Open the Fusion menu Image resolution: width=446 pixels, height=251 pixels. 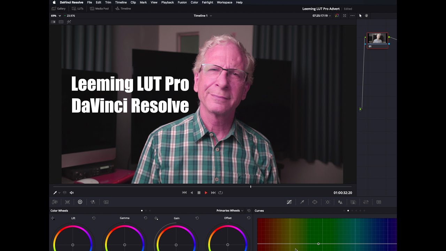pos(182,2)
